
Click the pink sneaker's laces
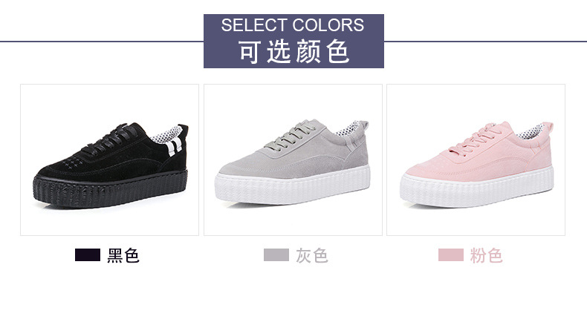point(476,139)
